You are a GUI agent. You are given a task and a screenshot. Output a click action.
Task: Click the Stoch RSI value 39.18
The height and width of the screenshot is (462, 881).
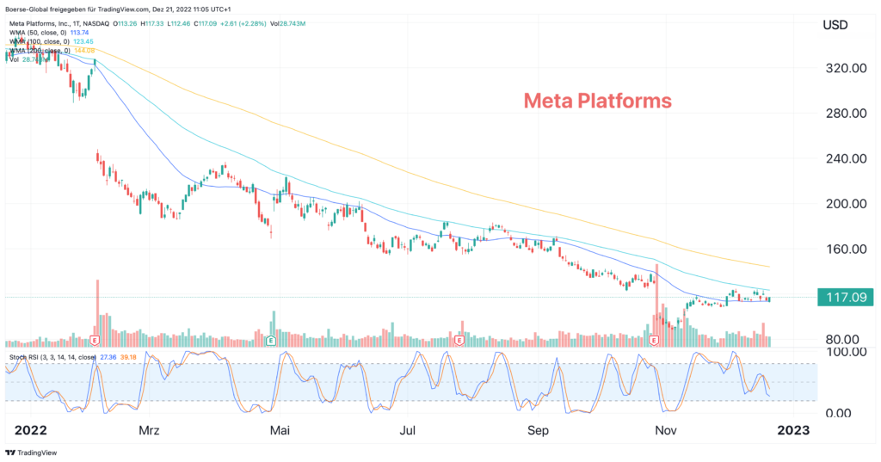128,357
